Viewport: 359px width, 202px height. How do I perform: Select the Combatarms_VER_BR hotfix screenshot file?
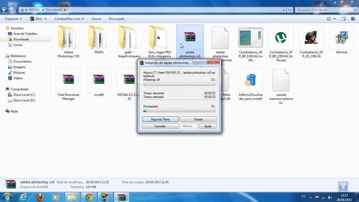click(x=251, y=44)
